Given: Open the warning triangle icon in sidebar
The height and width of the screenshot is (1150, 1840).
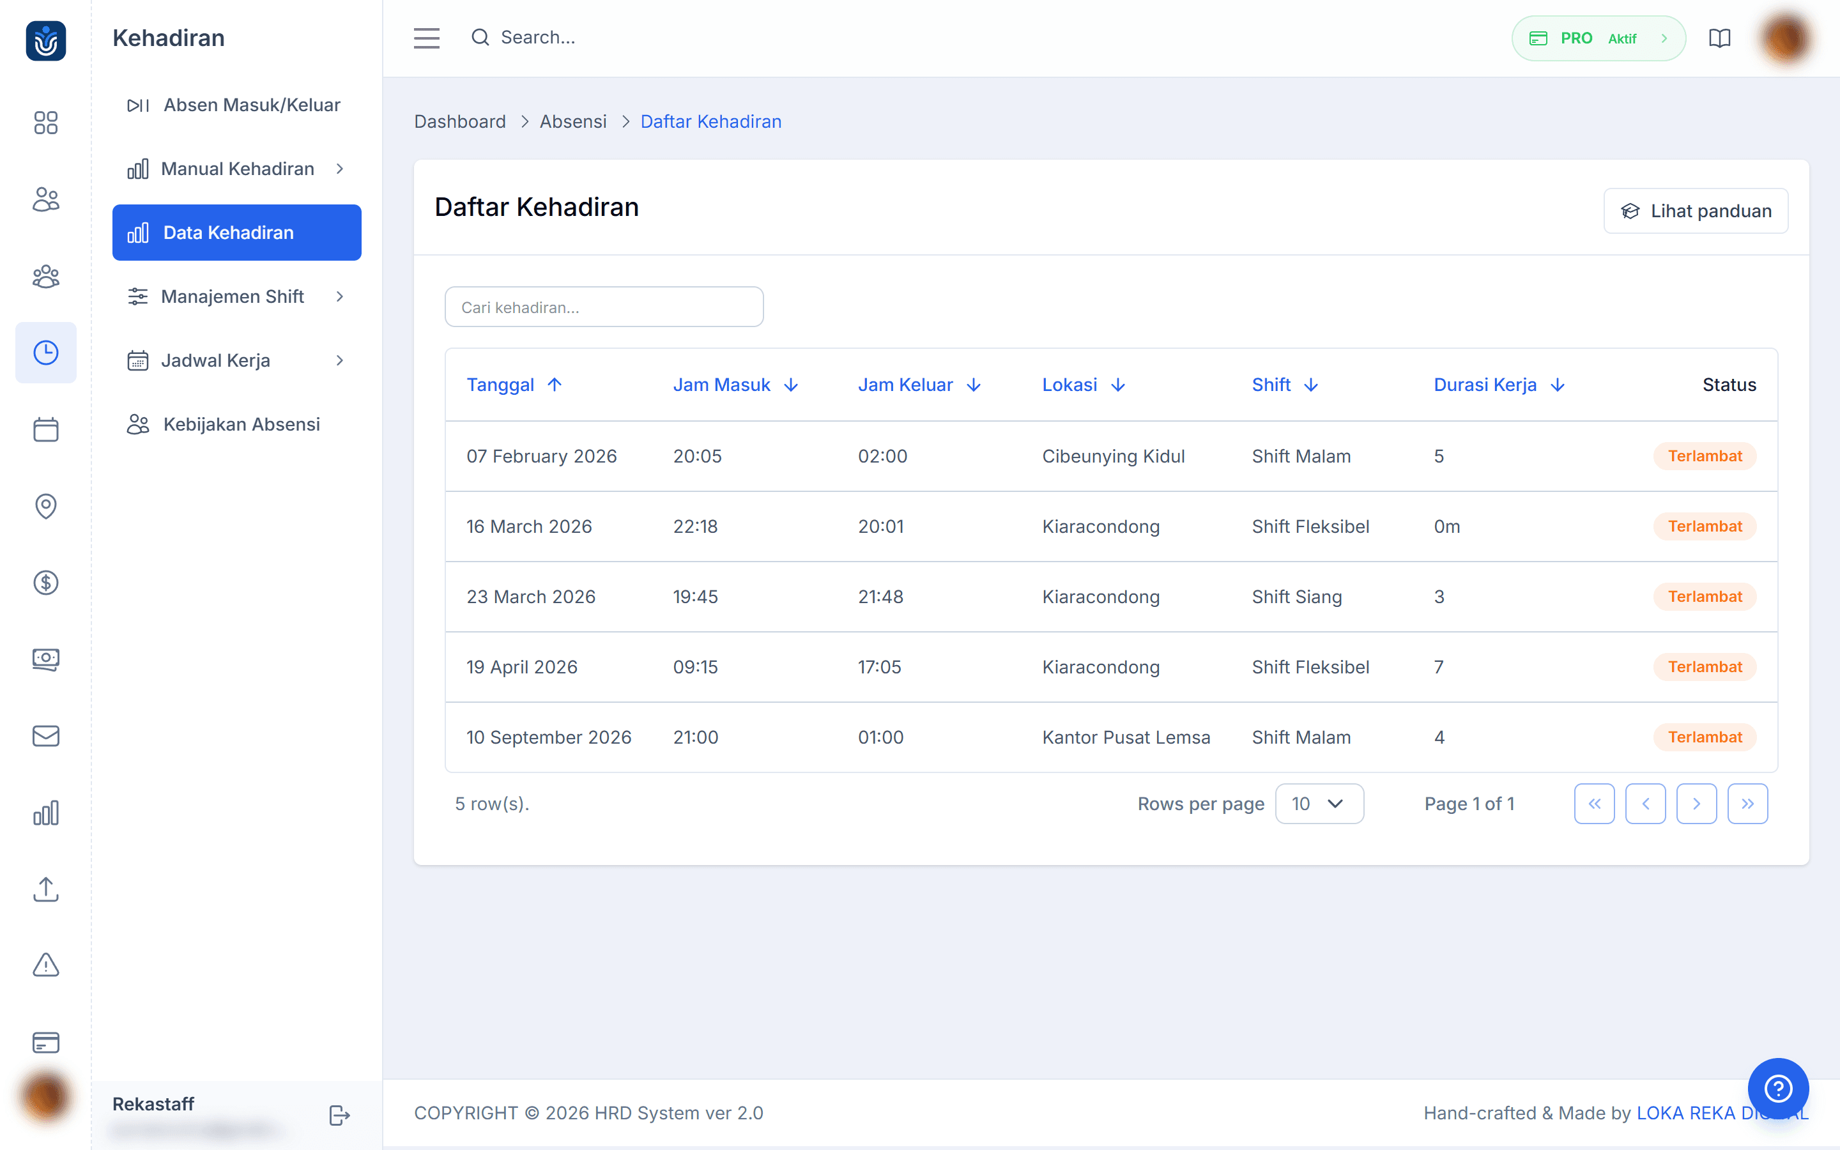Looking at the screenshot, I should pyautogui.click(x=45, y=965).
